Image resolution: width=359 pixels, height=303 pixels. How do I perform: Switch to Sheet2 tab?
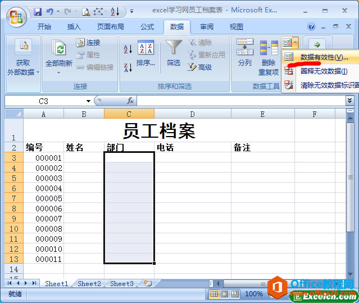coord(89,283)
